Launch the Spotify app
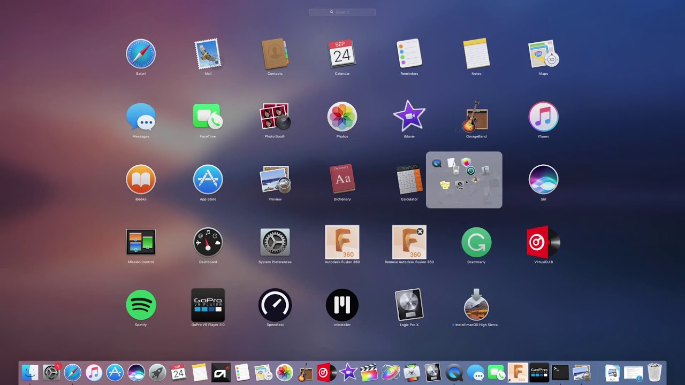The image size is (685, 385). click(x=141, y=305)
